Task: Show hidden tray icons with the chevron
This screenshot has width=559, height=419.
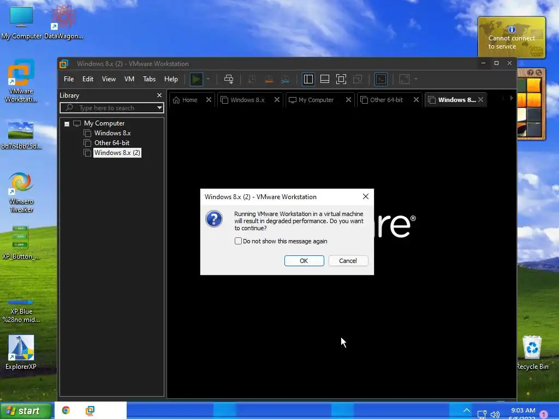Action: click(466, 410)
